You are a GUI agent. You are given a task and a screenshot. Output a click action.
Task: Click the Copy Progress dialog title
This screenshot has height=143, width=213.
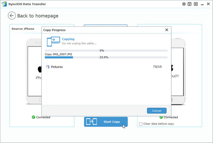54,30
